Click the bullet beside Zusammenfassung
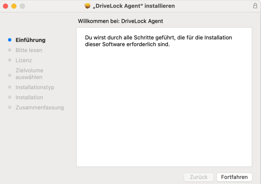 click(x=10, y=107)
